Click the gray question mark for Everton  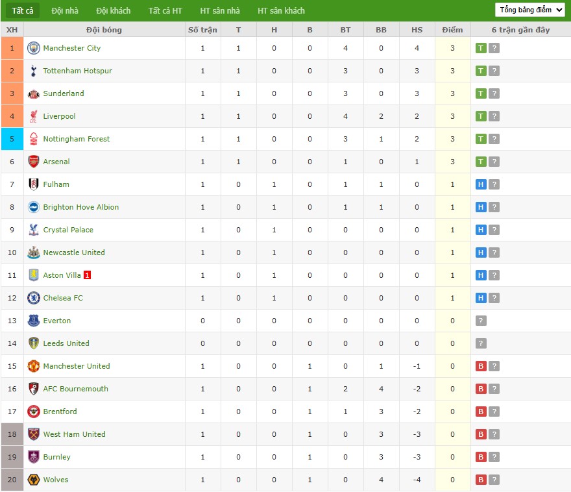481,321
